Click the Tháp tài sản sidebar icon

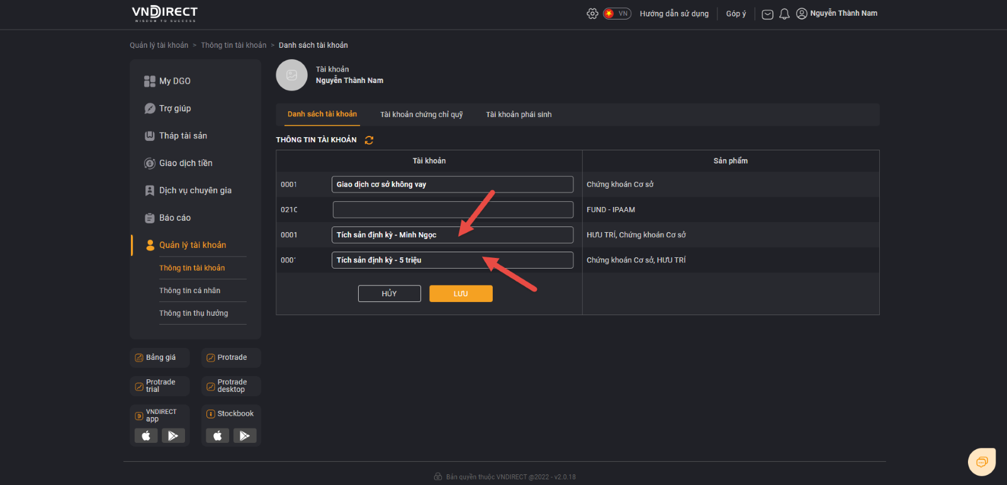[x=150, y=136]
